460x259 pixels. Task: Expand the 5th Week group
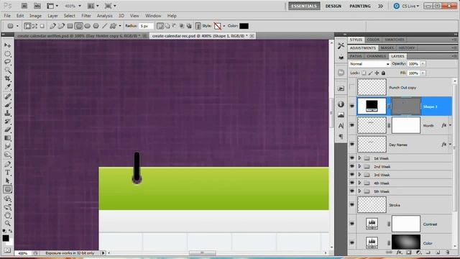coord(359,191)
